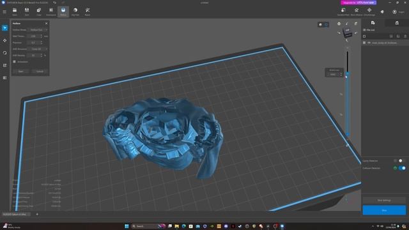The height and width of the screenshot is (230, 409).
Task: Click the icon top-right of the view cube
Action: [356, 24]
